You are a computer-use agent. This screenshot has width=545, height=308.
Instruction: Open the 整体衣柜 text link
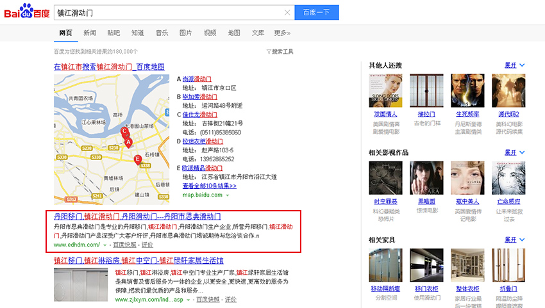click(x=467, y=289)
